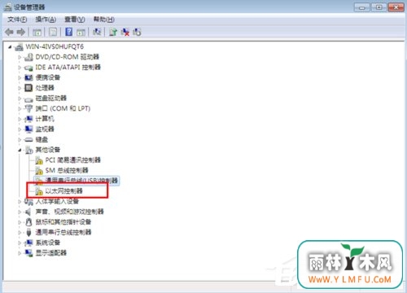The image size is (407, 293).
Task: Expand the 人体学输入设备 node arrow
Action: (20, 202)
